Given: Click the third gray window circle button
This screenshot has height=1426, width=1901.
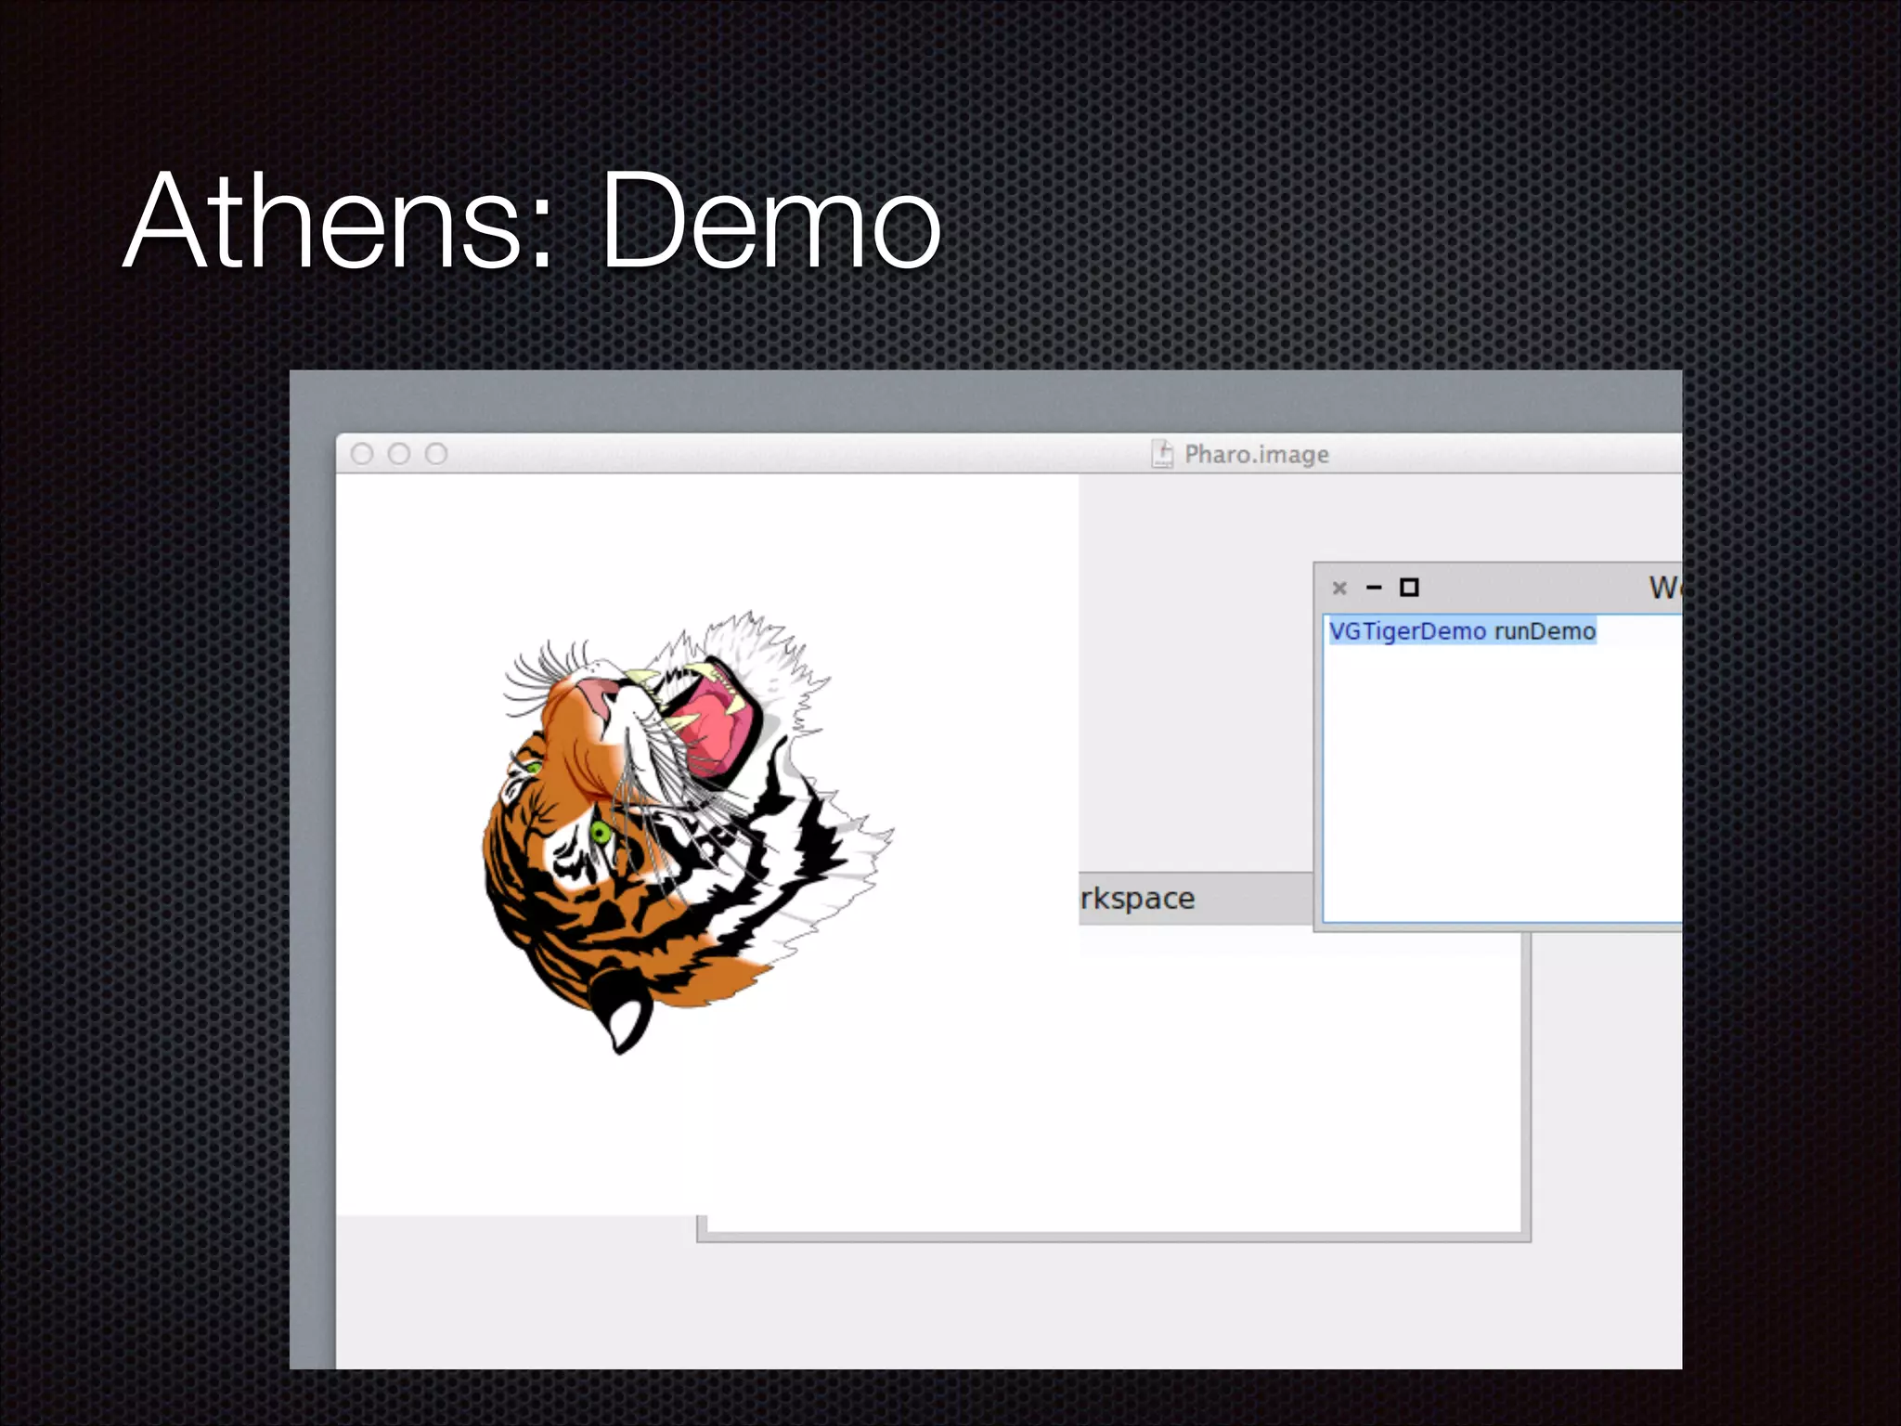Looking at the screenshot, I should click(436, 454).
